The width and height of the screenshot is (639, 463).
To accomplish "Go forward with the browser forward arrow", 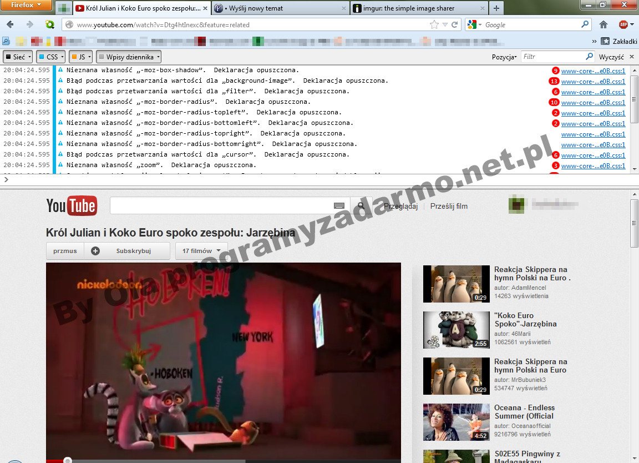I will [30, 24].
